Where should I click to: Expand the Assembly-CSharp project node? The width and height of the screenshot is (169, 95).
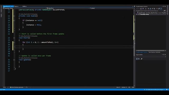pos(137,14)
